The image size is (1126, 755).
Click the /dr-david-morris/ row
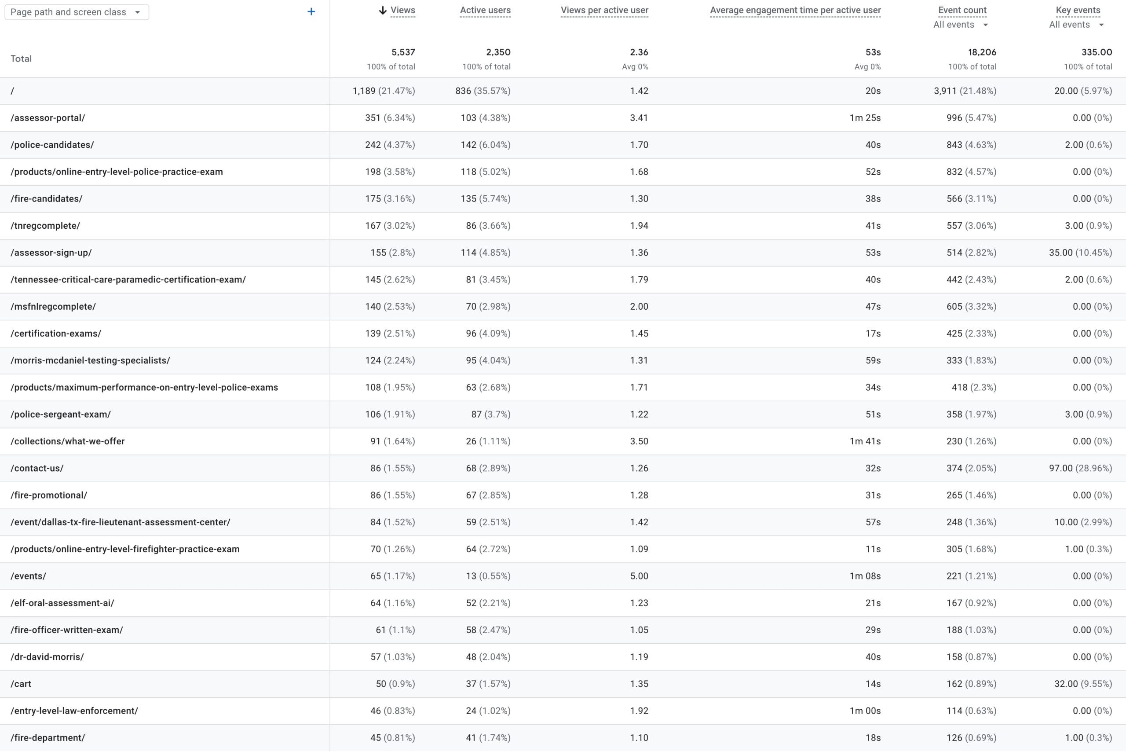pyautogui.click(x=563, y=657)
